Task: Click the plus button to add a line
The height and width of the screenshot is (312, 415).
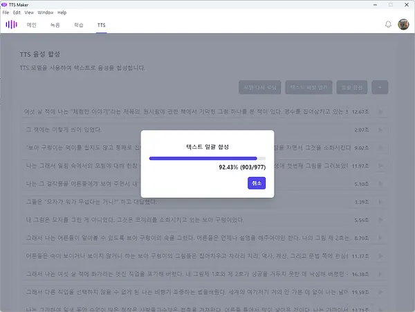Action: 380,87
